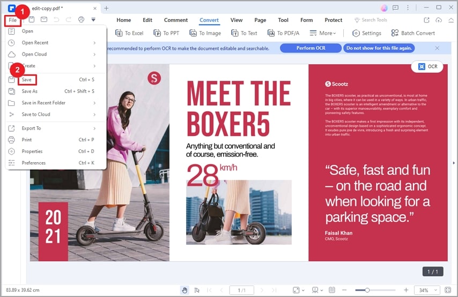The width and height of the screenshot is (458, 297).
Task: Click the save disk icon in quick toolbar
Action: pyautogui.click(x=32, y=20)
